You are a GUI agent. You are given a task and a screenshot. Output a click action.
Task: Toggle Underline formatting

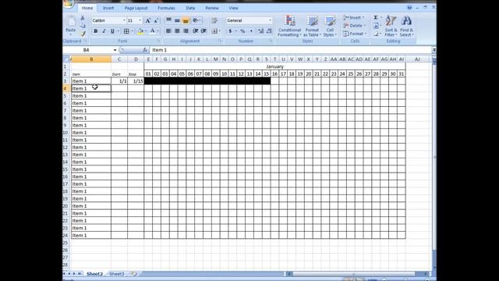112,31
